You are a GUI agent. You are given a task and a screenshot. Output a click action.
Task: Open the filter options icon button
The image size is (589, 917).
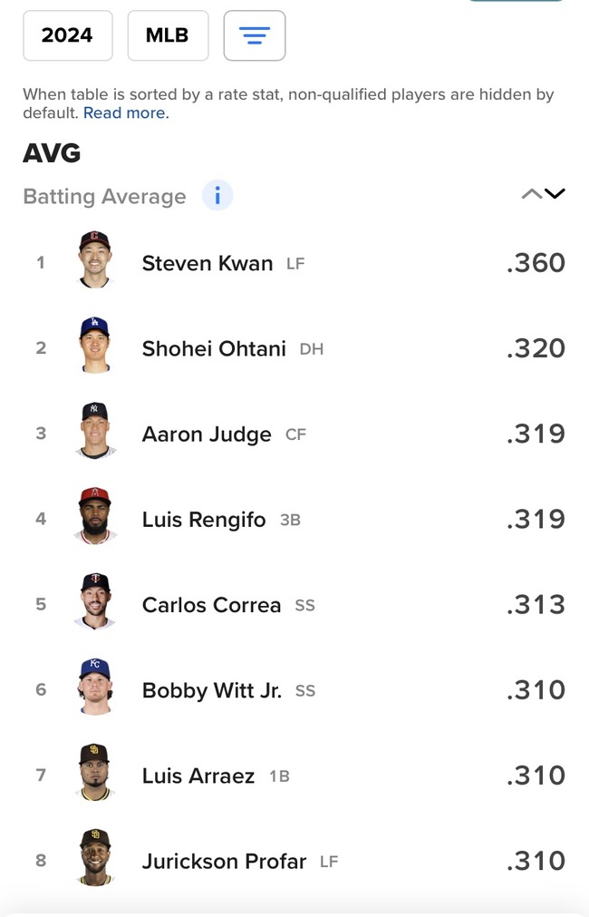pyautogui.click(x=255, y=35)
